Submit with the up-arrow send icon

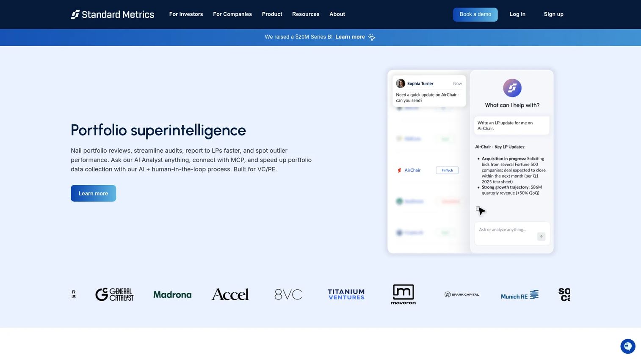coord(541,236)
